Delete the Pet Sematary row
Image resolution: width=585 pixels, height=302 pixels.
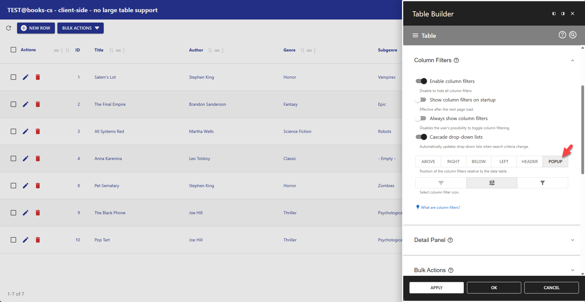(x=38, y=186)
